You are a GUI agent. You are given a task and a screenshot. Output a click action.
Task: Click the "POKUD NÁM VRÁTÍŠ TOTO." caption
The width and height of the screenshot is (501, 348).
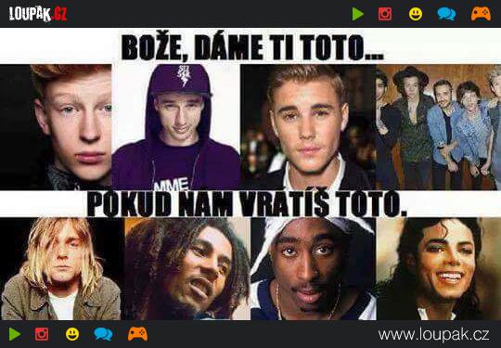coord(247,204)
